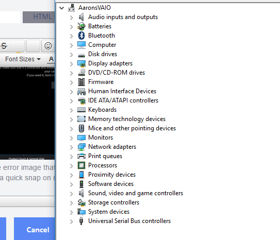Expand the Display adapters node
The image size is (280, 240).
[x=72, y=64]
